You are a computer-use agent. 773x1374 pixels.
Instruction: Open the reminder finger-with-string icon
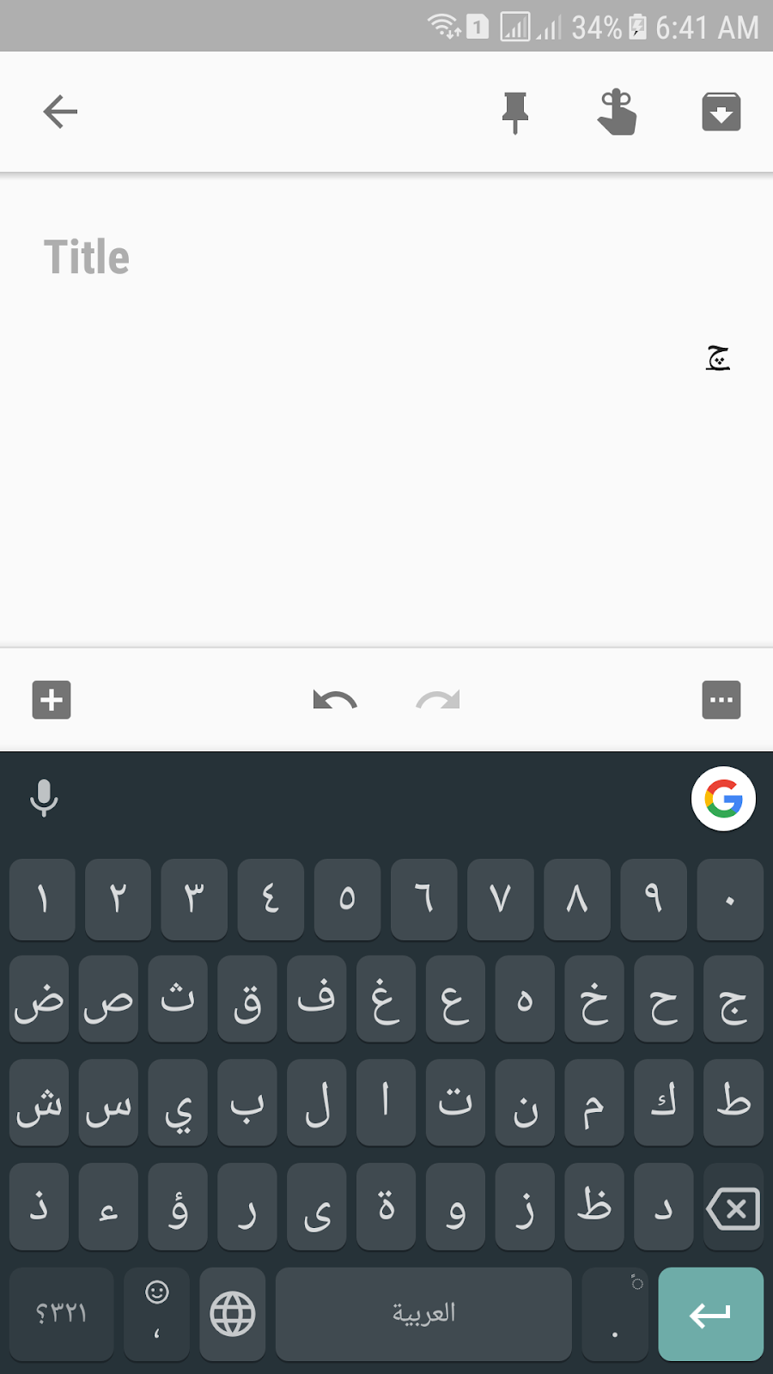[617, 112]
